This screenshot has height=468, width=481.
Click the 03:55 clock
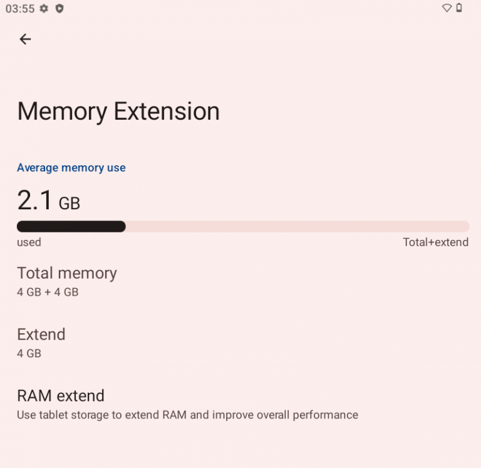pos(20,9)
